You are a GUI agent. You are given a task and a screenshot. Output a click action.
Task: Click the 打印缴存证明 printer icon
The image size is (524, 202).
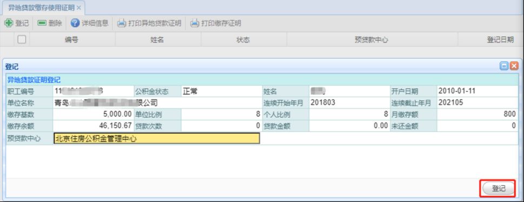tap(195, 23)
